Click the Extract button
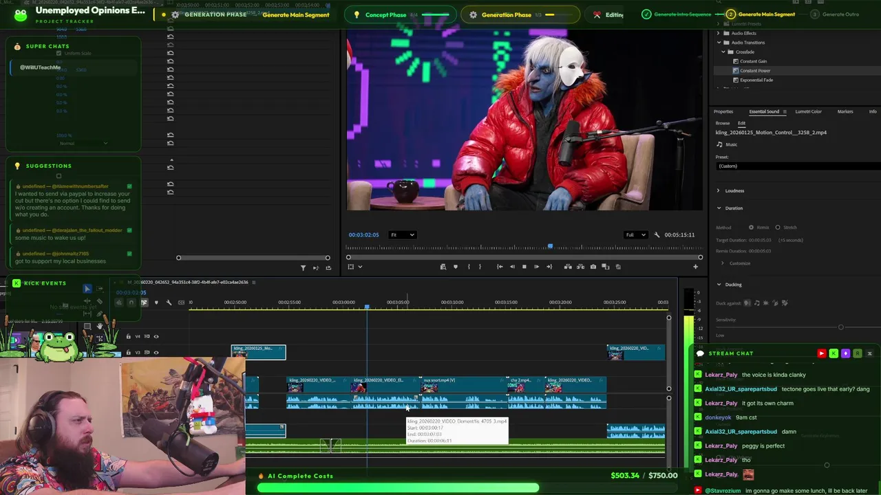The image size is (881, 495). pyautogui.click(x=580, y=267)
